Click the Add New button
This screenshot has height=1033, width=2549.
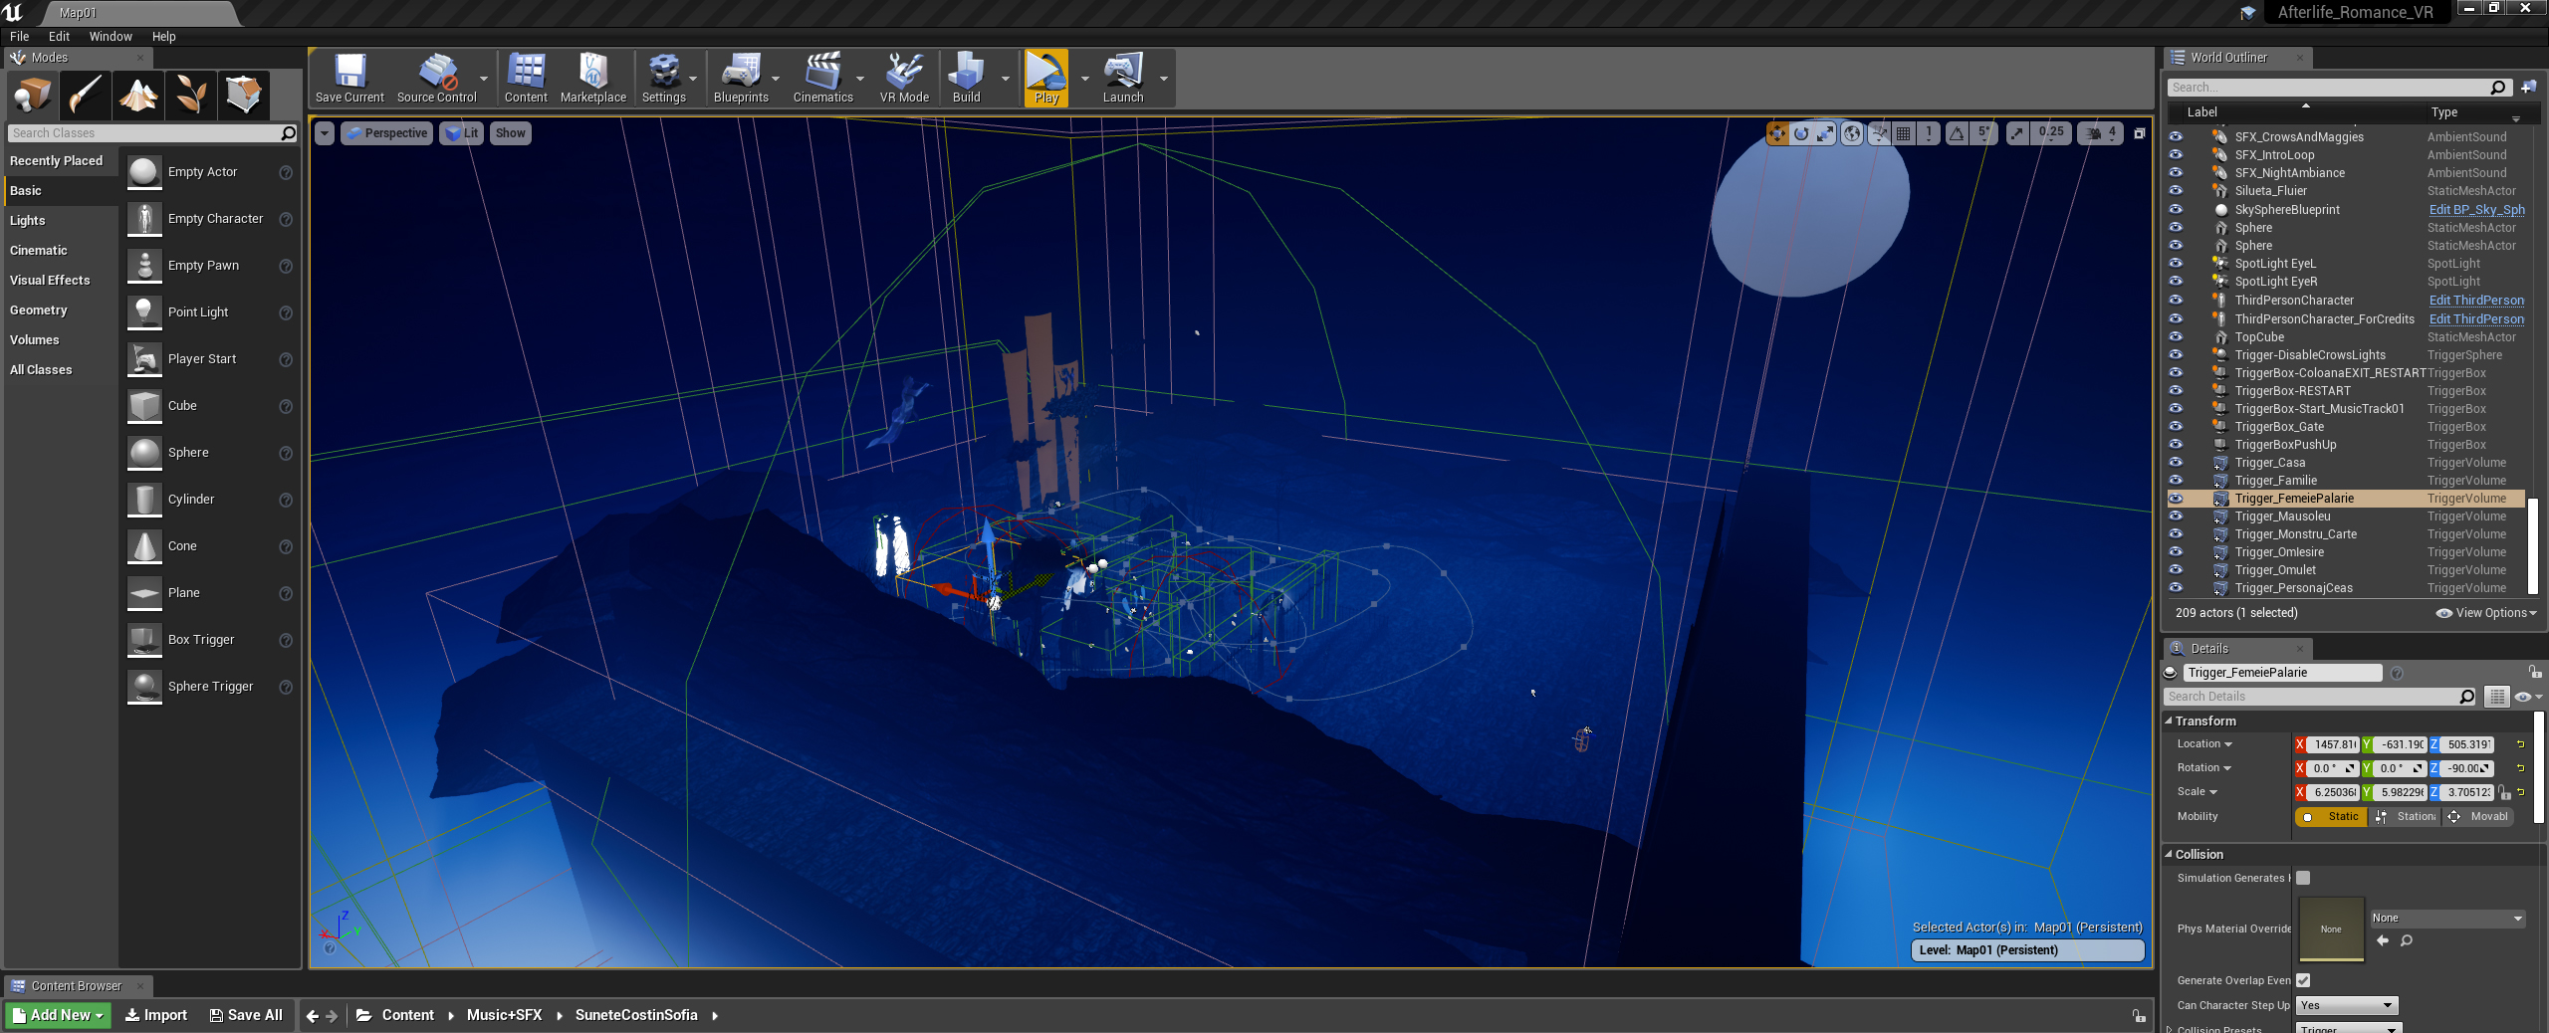(x=59, y=1015)
